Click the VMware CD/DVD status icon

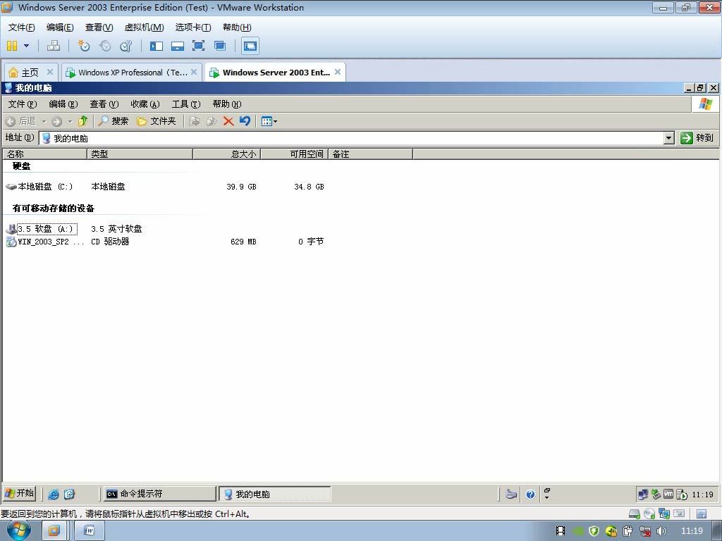coord(649,514)
